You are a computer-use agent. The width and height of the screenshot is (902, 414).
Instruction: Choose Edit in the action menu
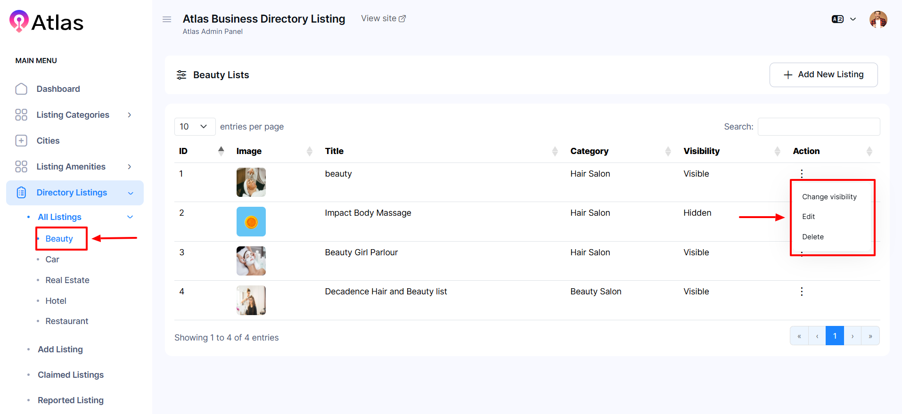808,217
